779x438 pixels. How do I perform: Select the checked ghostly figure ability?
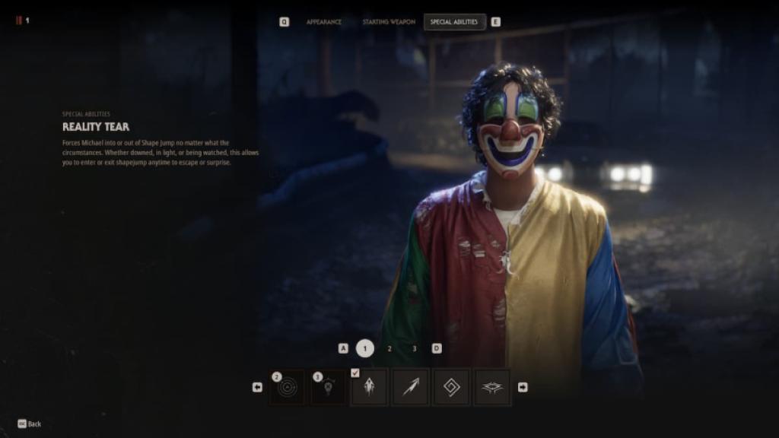pos(369,387)
